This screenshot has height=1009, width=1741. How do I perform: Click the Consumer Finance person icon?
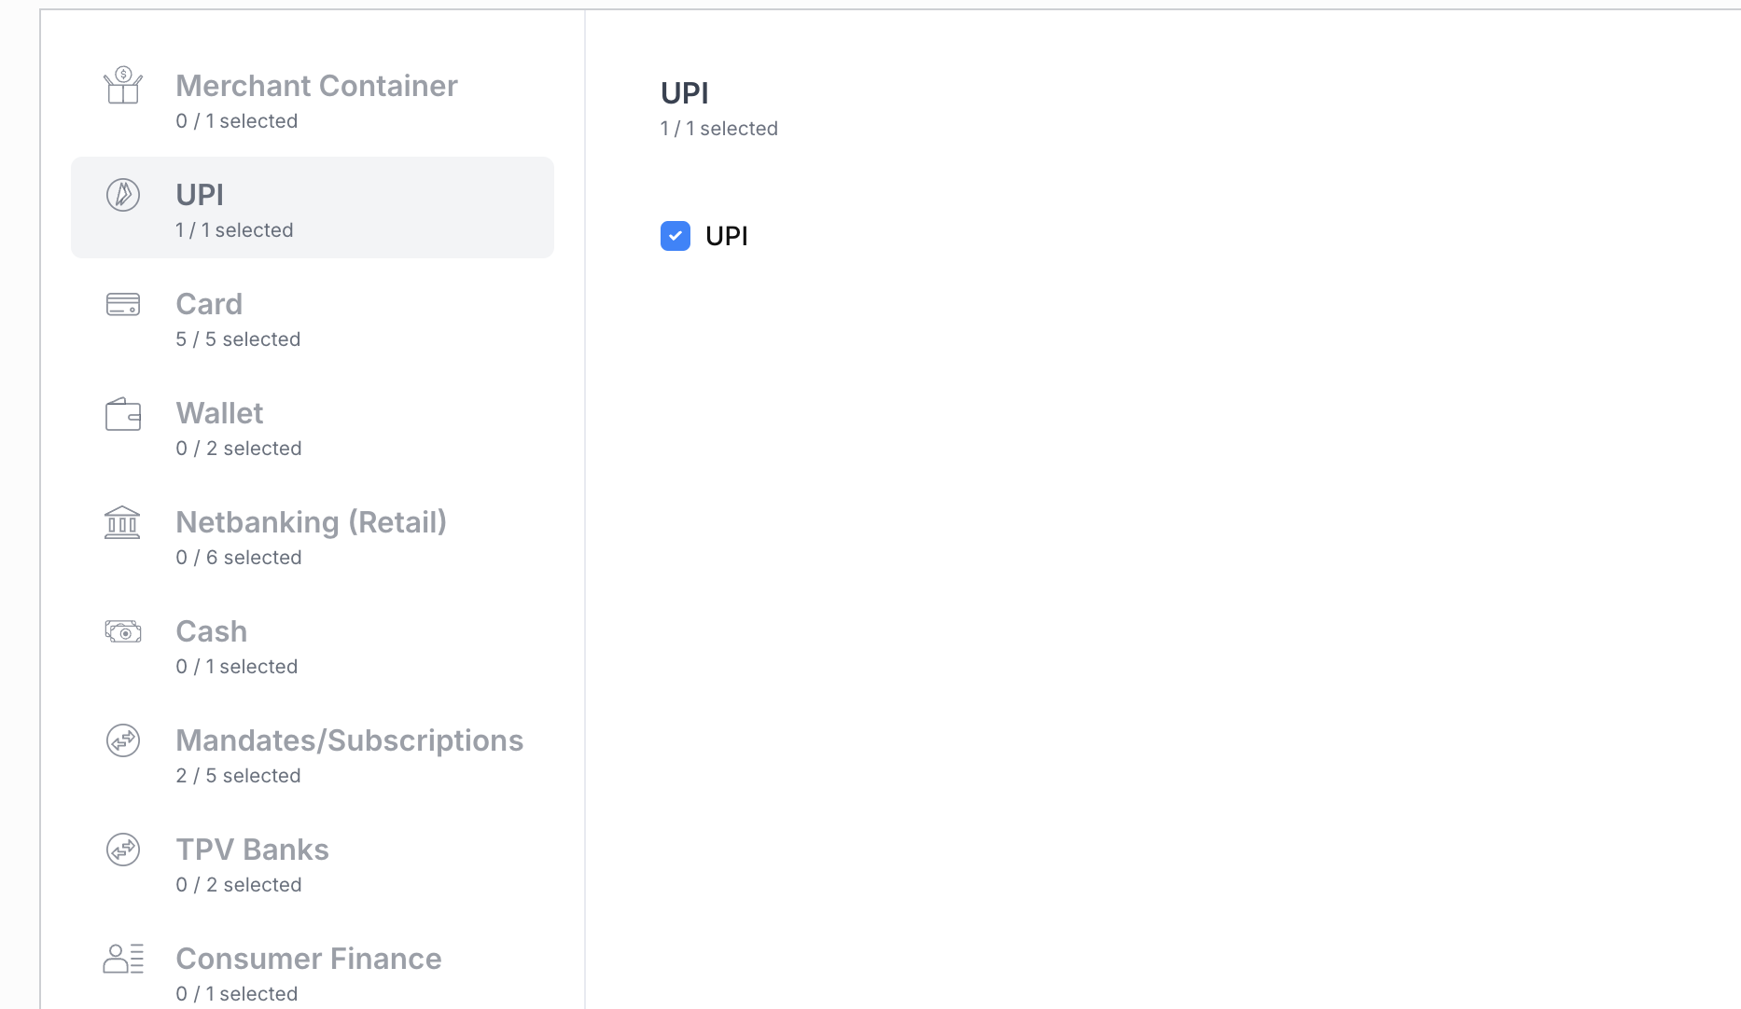pos(122,958)
